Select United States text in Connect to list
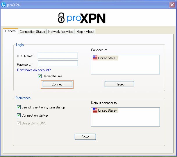 pos(107,58)
